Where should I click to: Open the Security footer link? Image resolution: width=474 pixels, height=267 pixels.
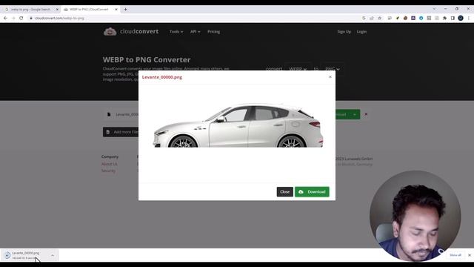coord(108,171)
